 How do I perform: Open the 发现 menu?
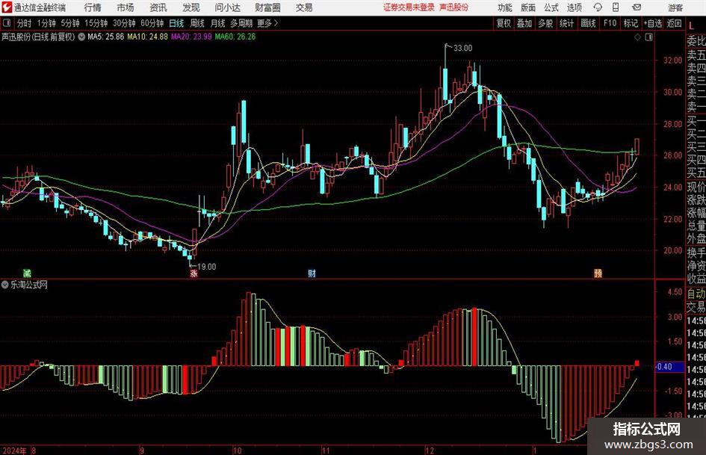click(x=191, y=7)
